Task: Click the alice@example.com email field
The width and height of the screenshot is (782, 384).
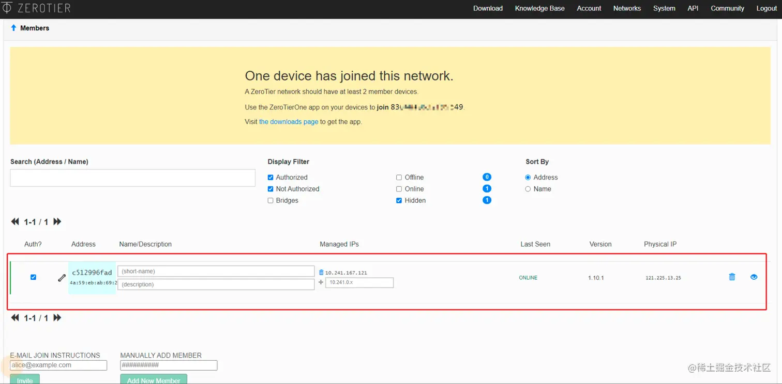Action: [x=58, y=365]
